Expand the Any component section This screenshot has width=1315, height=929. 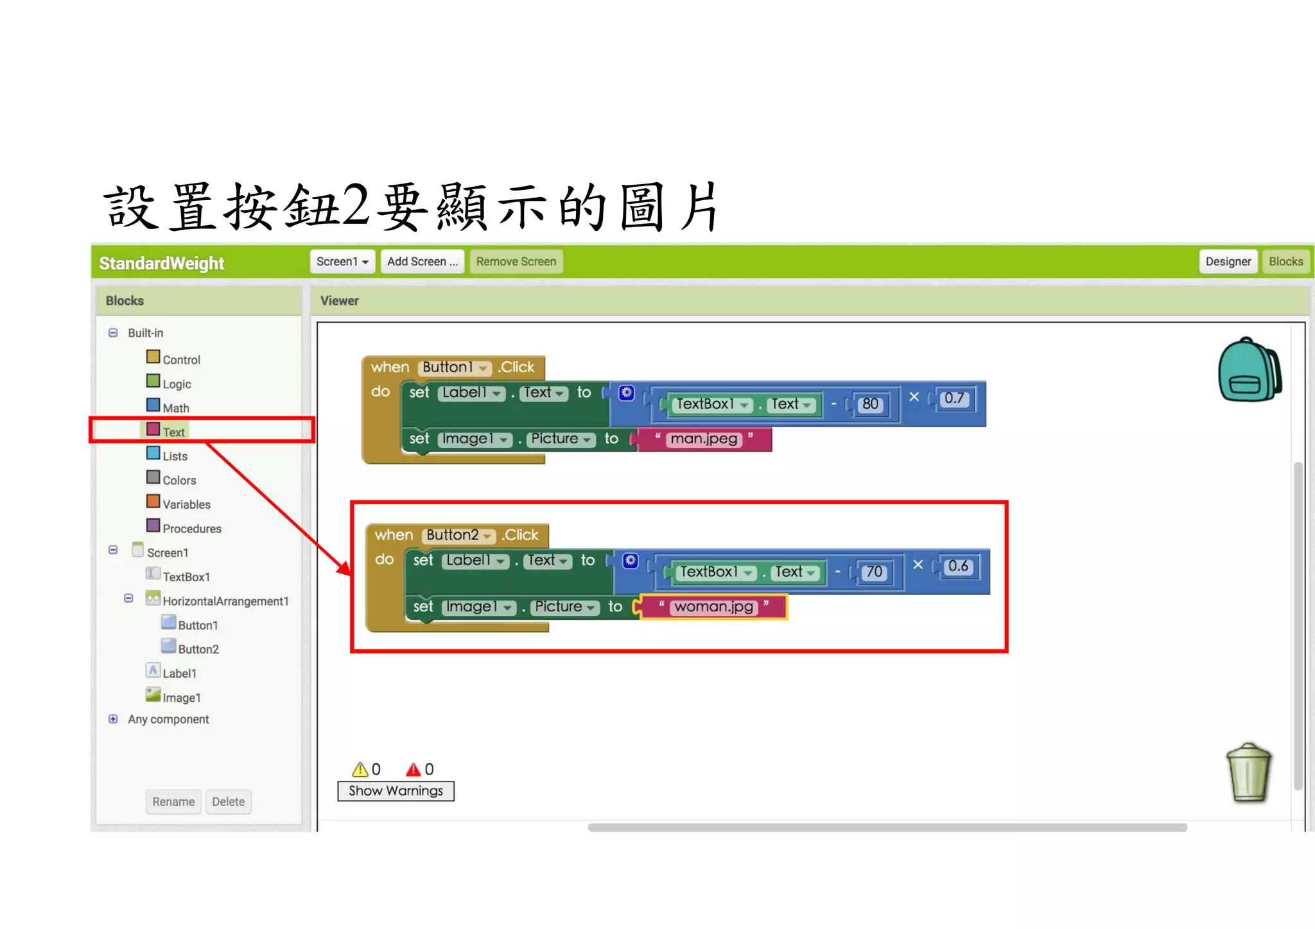(x=113, y=719)
